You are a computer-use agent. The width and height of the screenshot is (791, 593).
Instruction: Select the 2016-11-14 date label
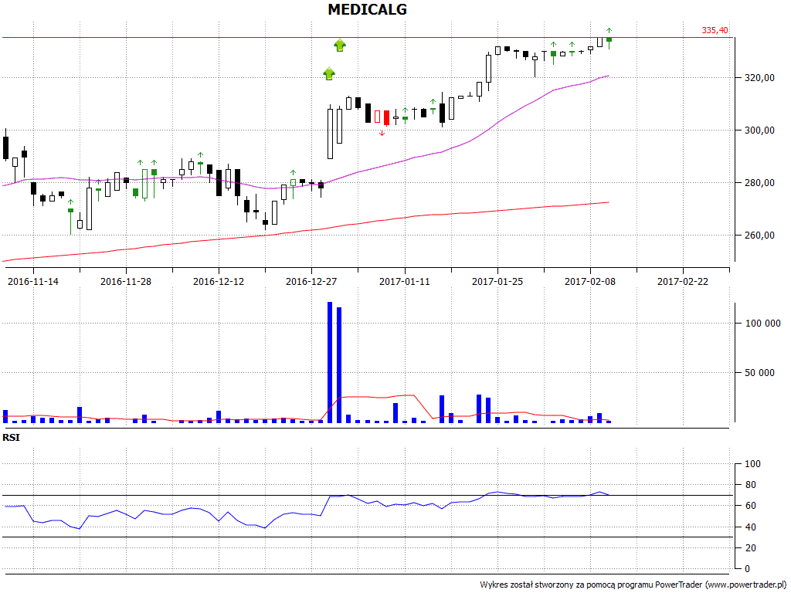pos(32,282)
